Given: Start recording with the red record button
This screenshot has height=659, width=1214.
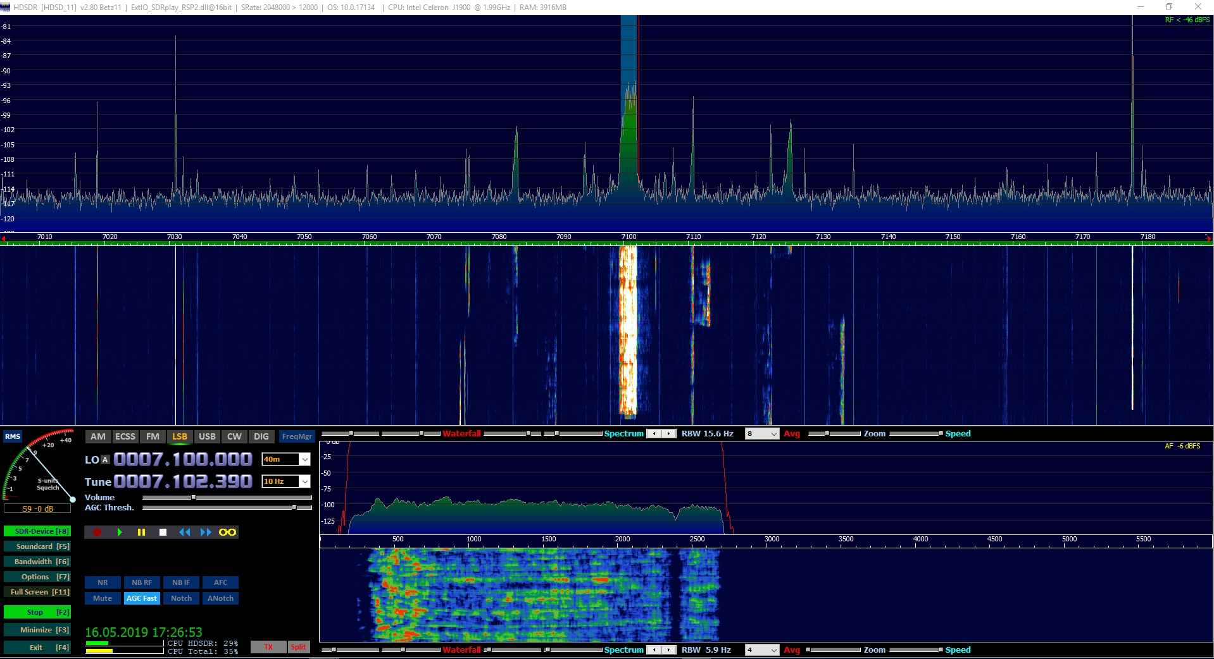Looking at the screenshot, I should pos(97,533).
